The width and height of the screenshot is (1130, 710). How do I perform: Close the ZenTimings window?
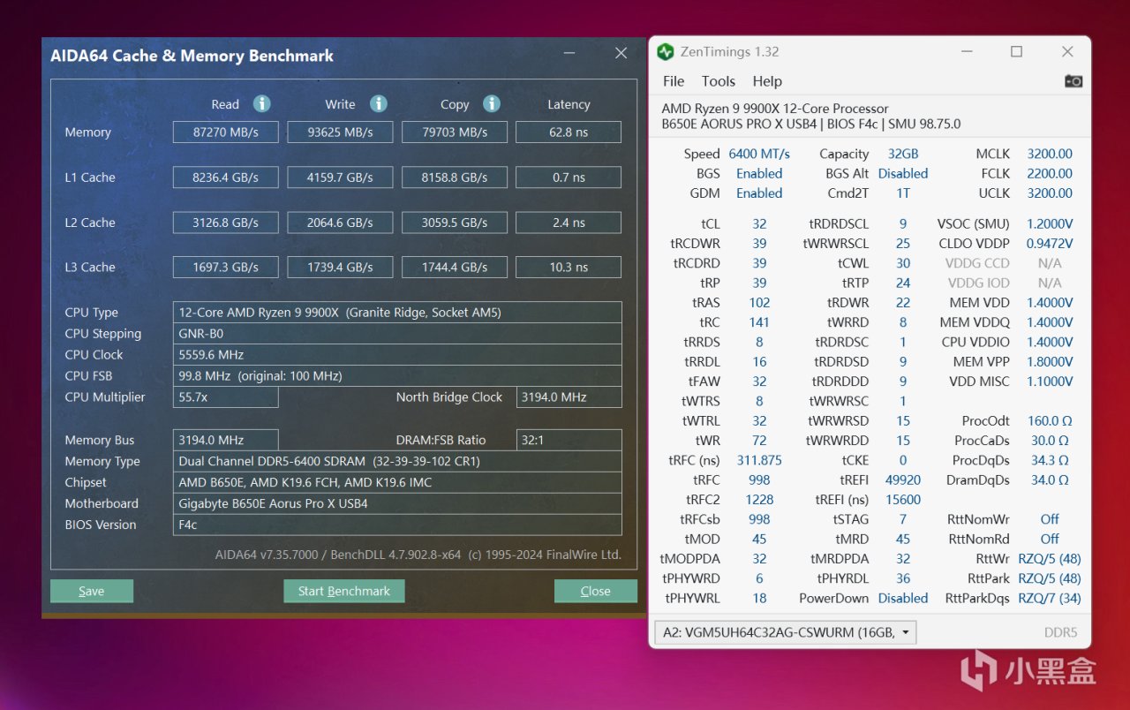tap(1067, 52)
